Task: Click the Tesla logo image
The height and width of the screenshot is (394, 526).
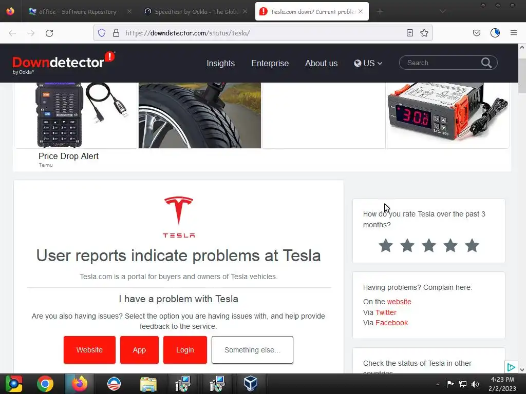Action: pos(179,217)
